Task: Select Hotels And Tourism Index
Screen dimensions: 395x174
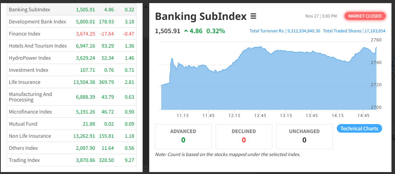Action: [x=71, y=46]
